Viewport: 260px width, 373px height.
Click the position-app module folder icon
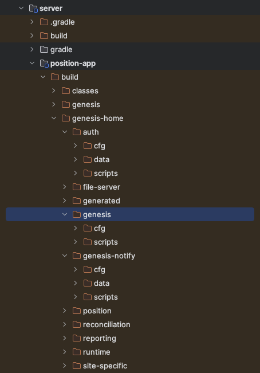(44, 63)
